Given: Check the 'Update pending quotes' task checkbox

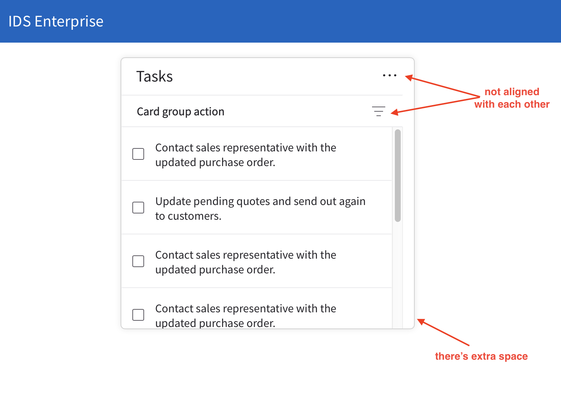Looking at the screenshot, I should click(138, 208).
